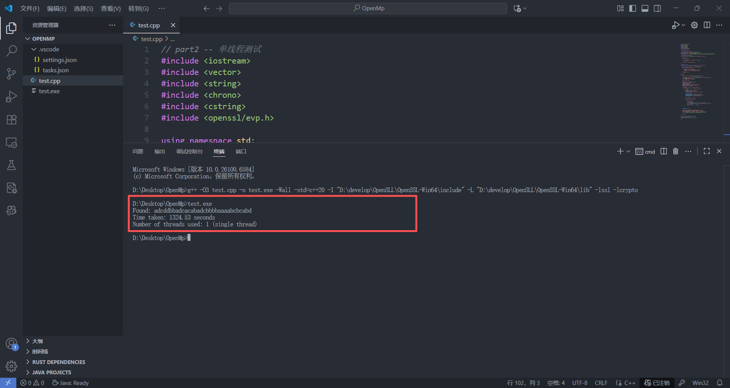
Task: Open the run button dropdown arrow
Action: click(x=684, y=25)
